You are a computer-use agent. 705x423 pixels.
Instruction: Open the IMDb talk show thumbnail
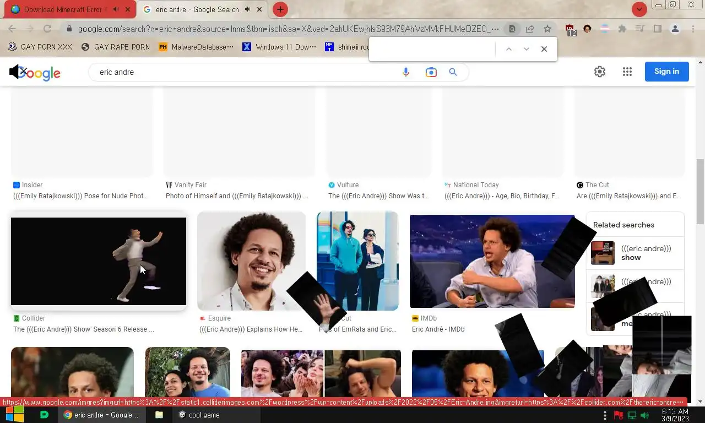492,261
